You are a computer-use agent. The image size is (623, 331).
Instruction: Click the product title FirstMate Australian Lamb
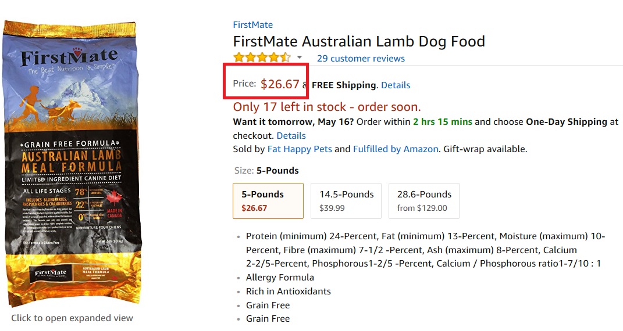(359, 41)
